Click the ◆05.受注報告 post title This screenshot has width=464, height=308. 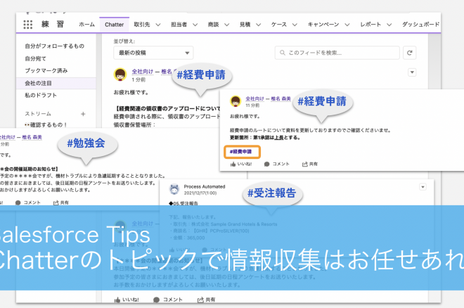tap(183, 203)
